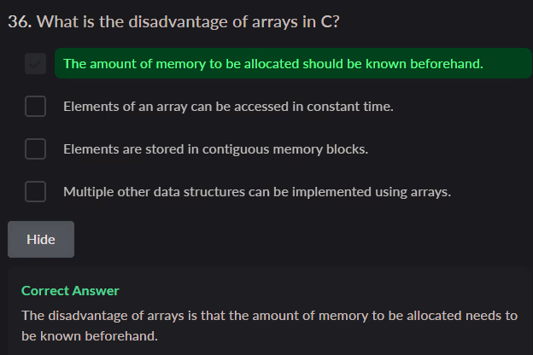Click the word 'beforehand' in the green answer
533x355 pixels.
[446, 64]
